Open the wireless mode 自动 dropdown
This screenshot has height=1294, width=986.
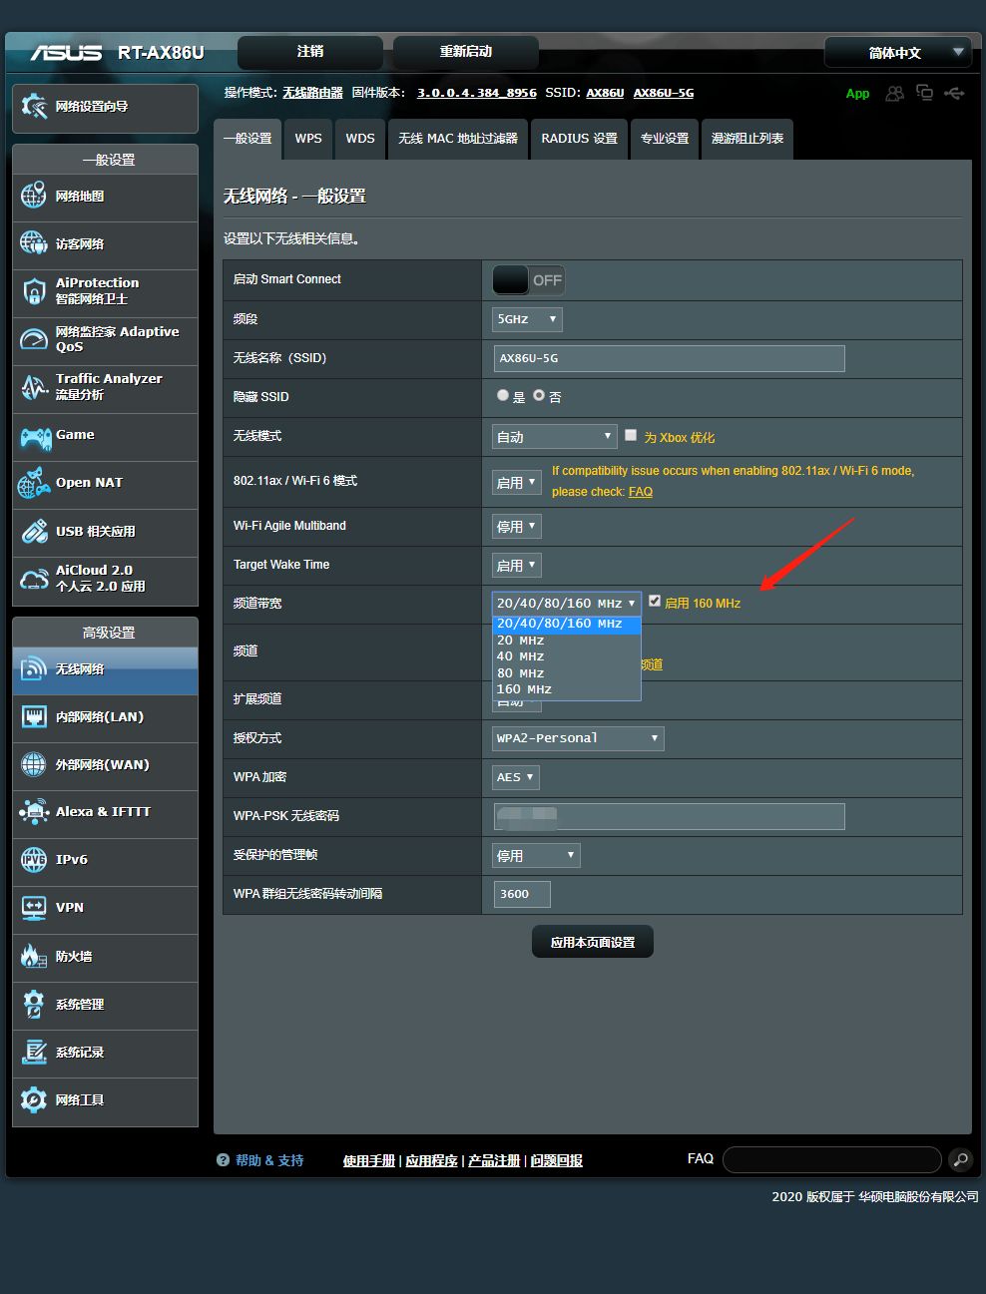[x=555, y=436]
